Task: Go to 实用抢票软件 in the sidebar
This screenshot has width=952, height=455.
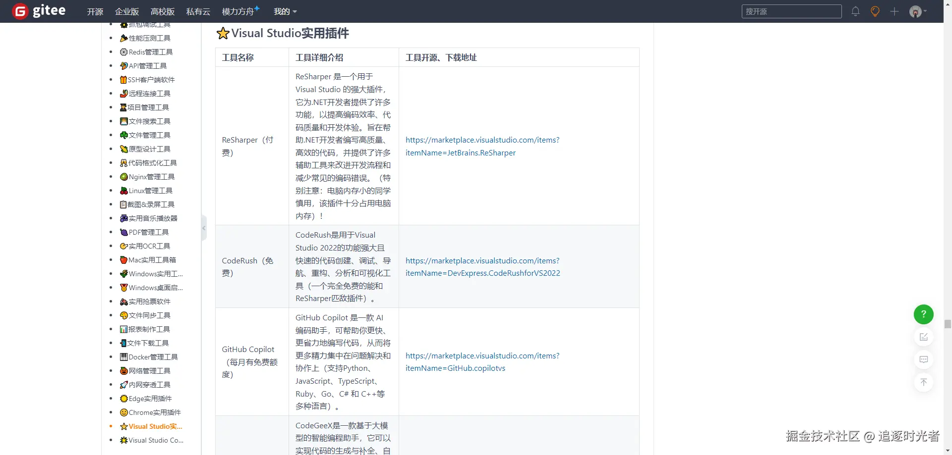Action: tap(145, 302)
